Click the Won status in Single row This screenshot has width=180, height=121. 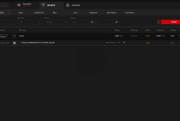tap(172, 36)
